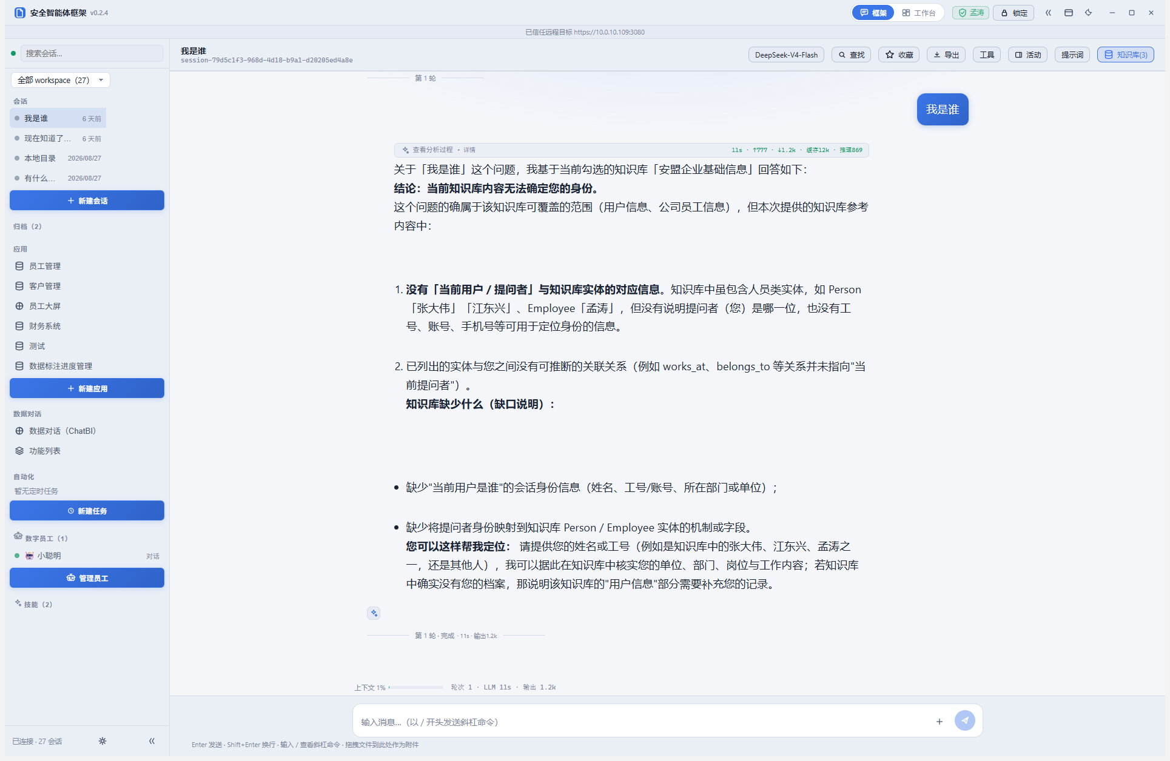Open 数据标注进度管理 app entry
This screenshot has height=761, width=1170.
point(87,366)
